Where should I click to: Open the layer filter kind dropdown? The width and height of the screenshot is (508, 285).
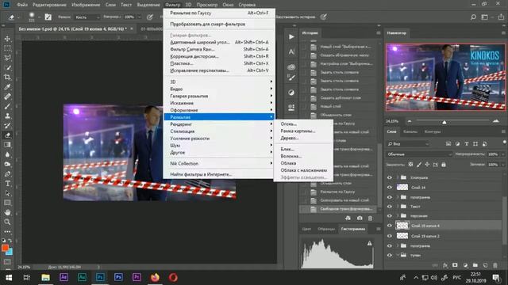(x=408, y=144)
